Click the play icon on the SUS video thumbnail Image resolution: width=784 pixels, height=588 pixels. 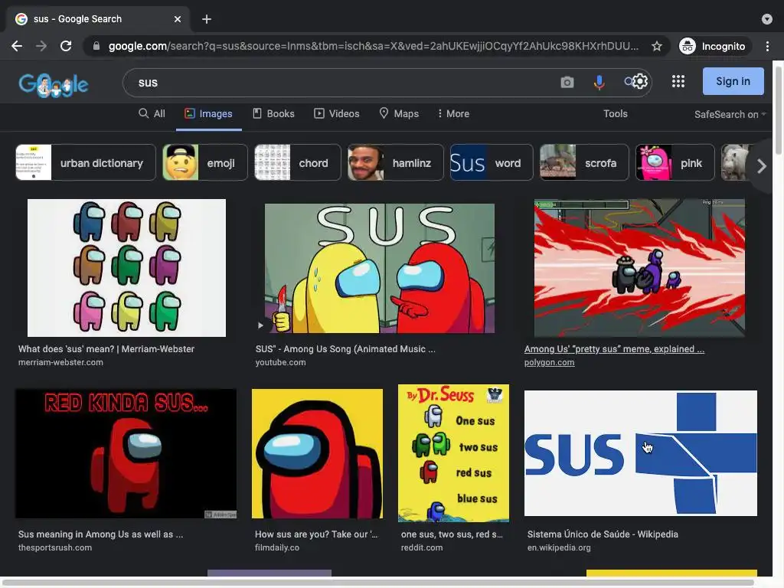click(x=260, y=325)
